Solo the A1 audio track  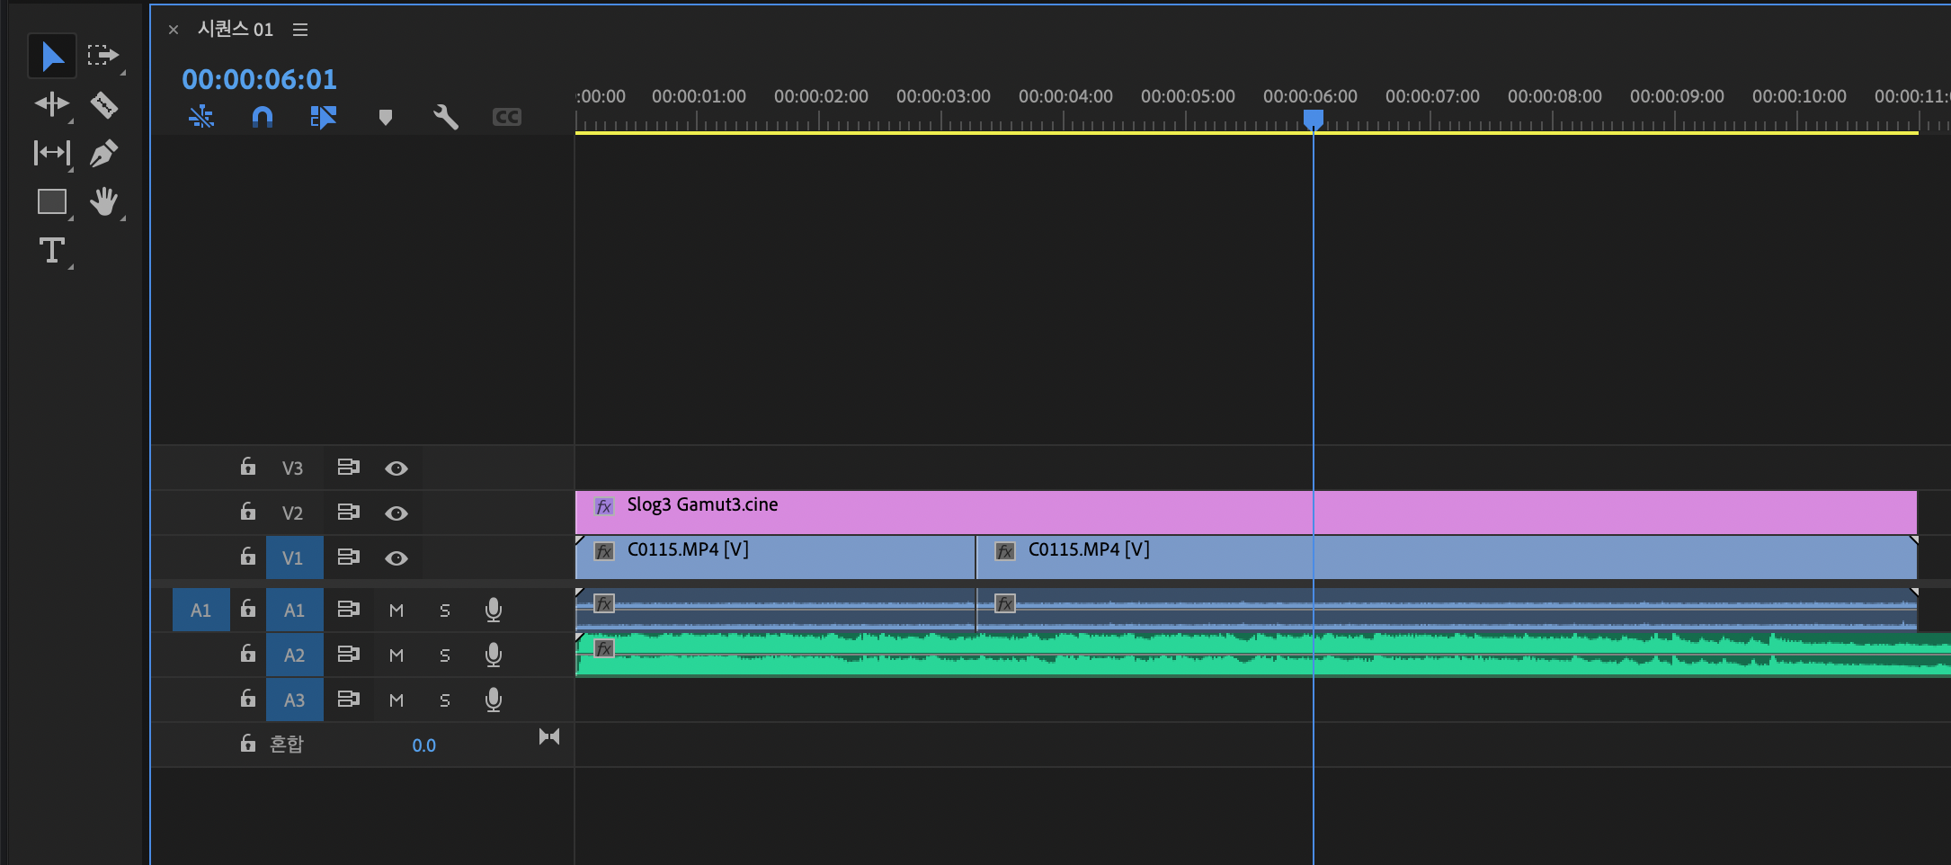pos(445,611)
